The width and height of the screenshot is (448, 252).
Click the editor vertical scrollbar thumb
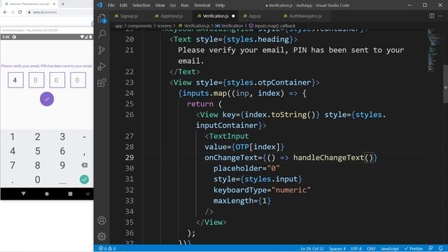click(445, 84)
